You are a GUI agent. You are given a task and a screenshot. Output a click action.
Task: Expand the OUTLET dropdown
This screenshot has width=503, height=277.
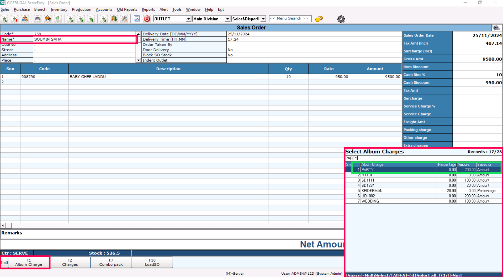pos(188,19)
